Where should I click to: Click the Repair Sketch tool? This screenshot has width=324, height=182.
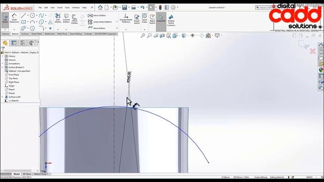click(137, 19)
